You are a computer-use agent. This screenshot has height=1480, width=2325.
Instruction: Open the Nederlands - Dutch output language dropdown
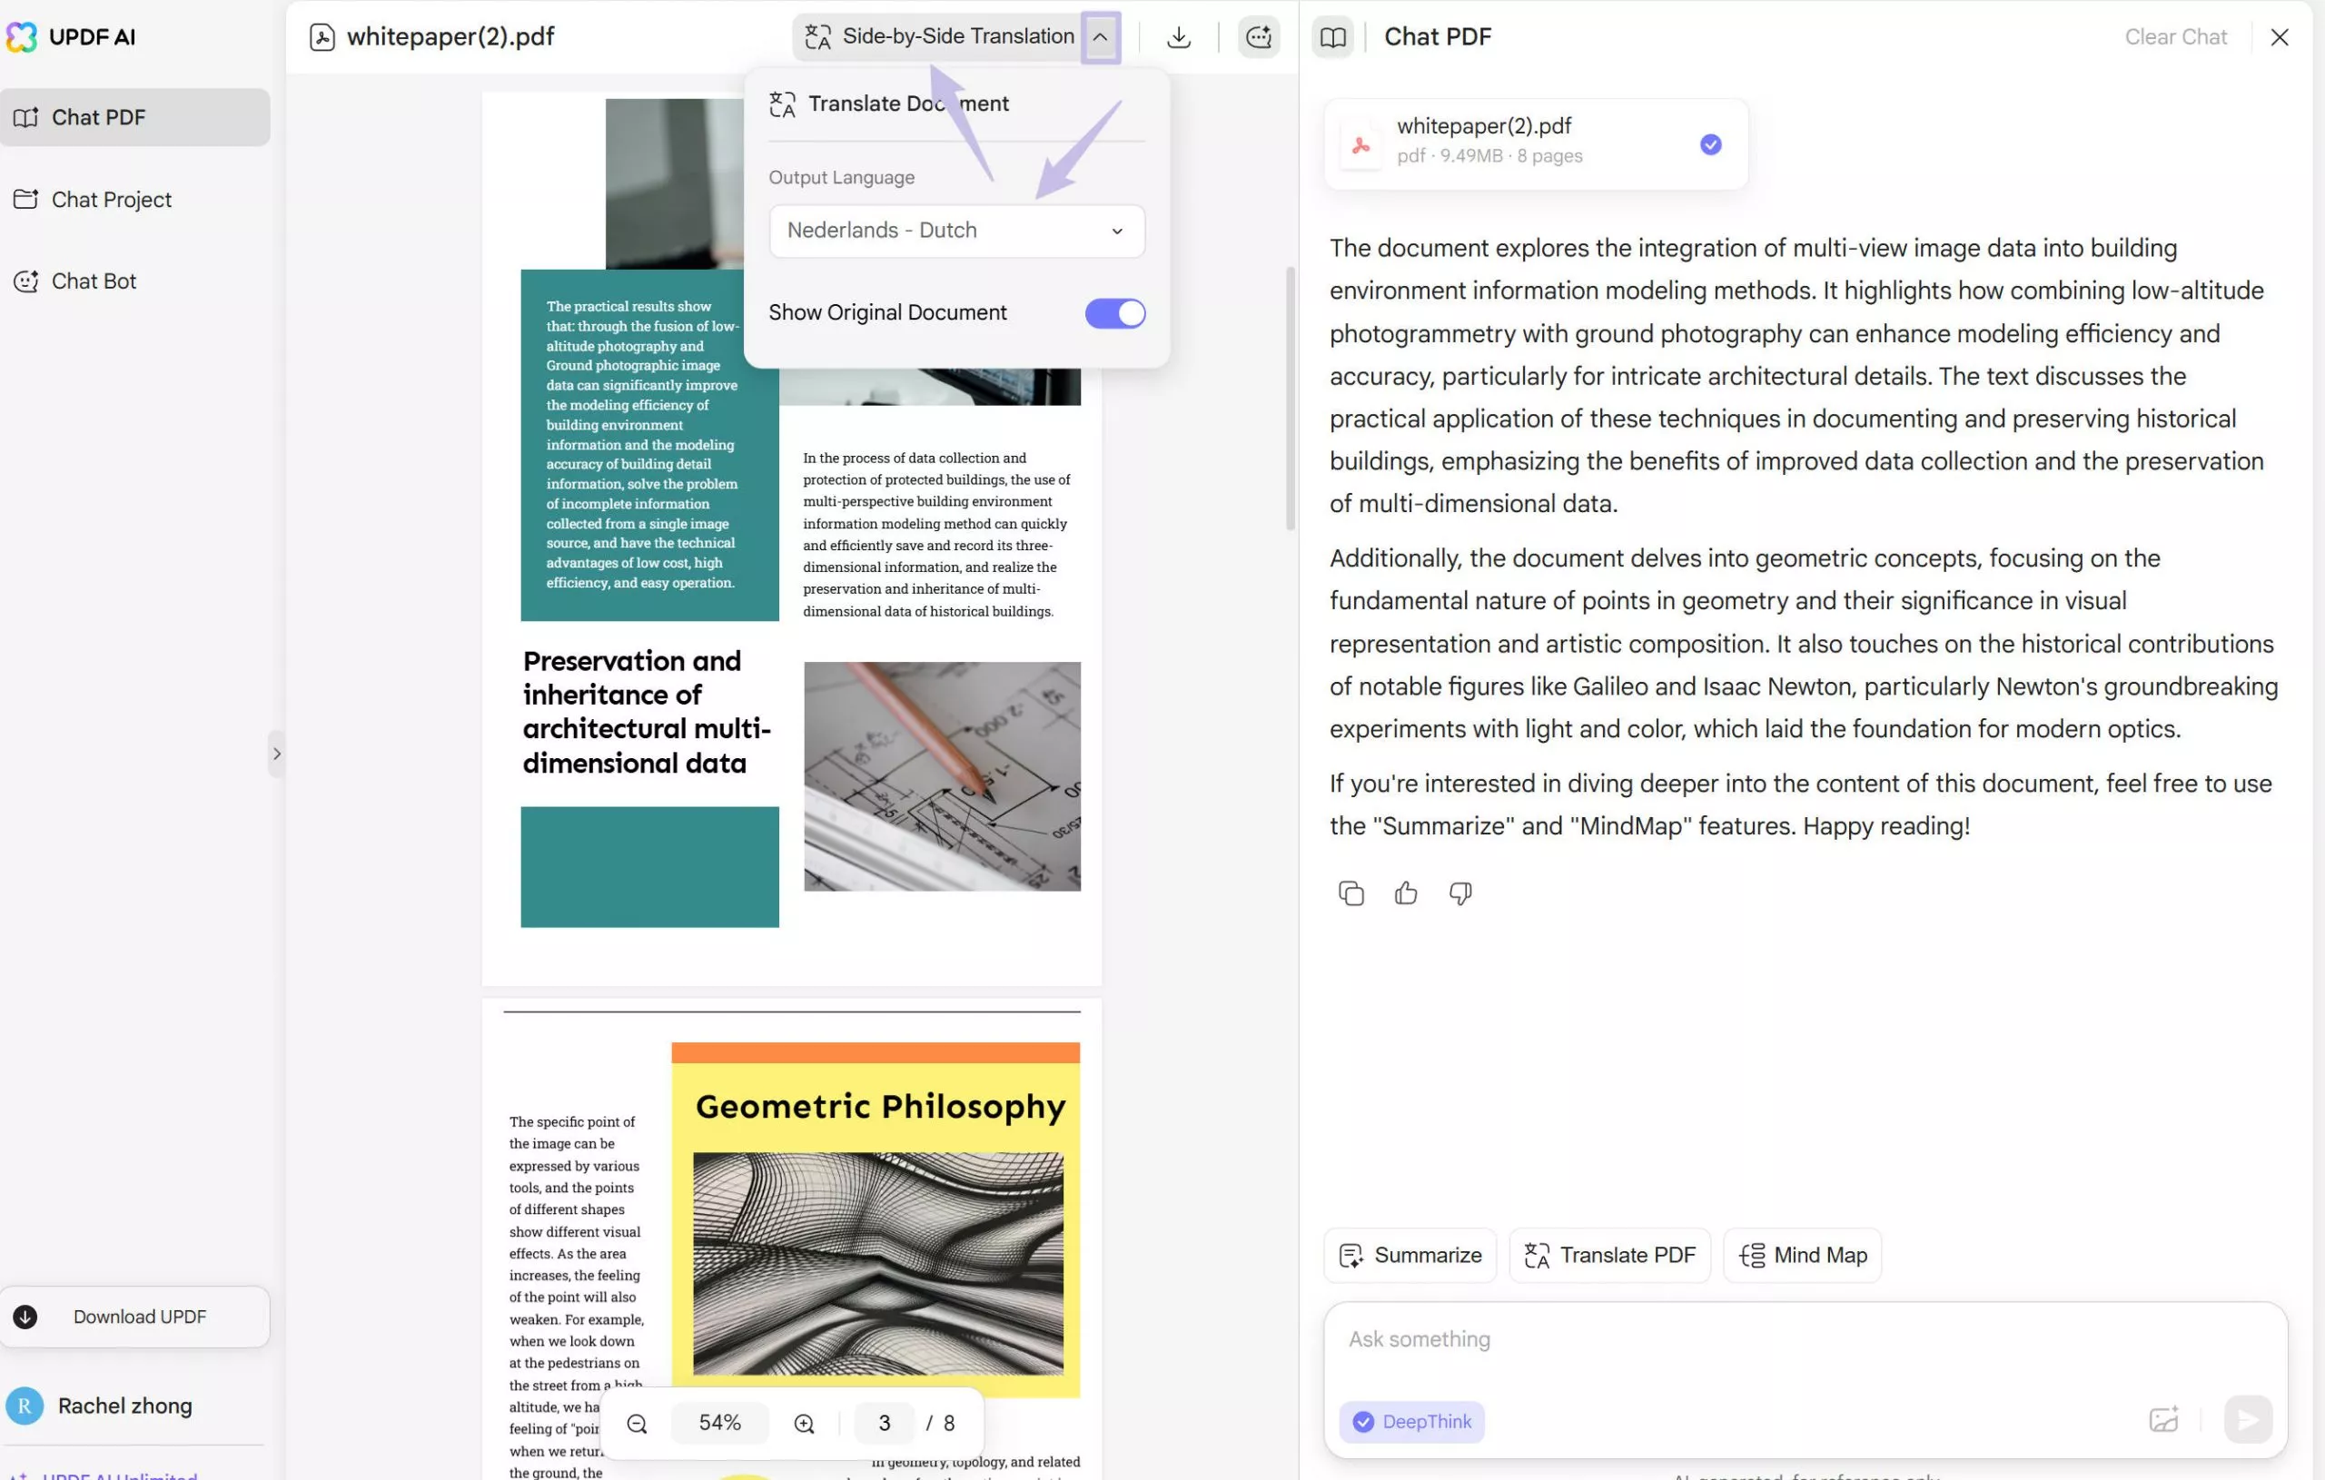[x=955, y=231]
